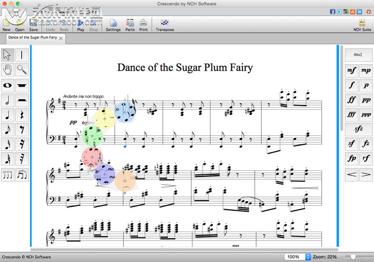The image size is (374, 262).
Task: Click the vertical scrollbar beside the score
Action: [342, 88]
